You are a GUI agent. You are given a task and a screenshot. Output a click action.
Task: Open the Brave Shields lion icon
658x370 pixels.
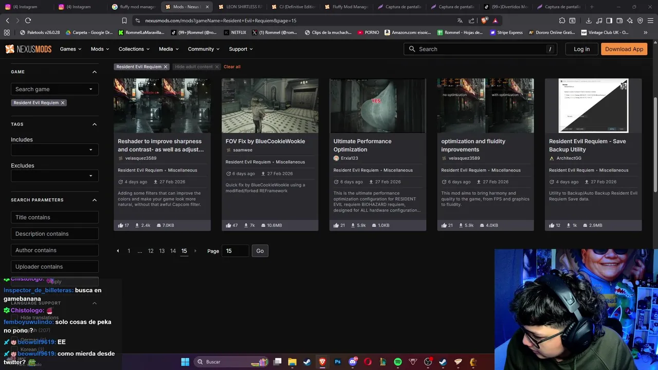pos(484,21)
